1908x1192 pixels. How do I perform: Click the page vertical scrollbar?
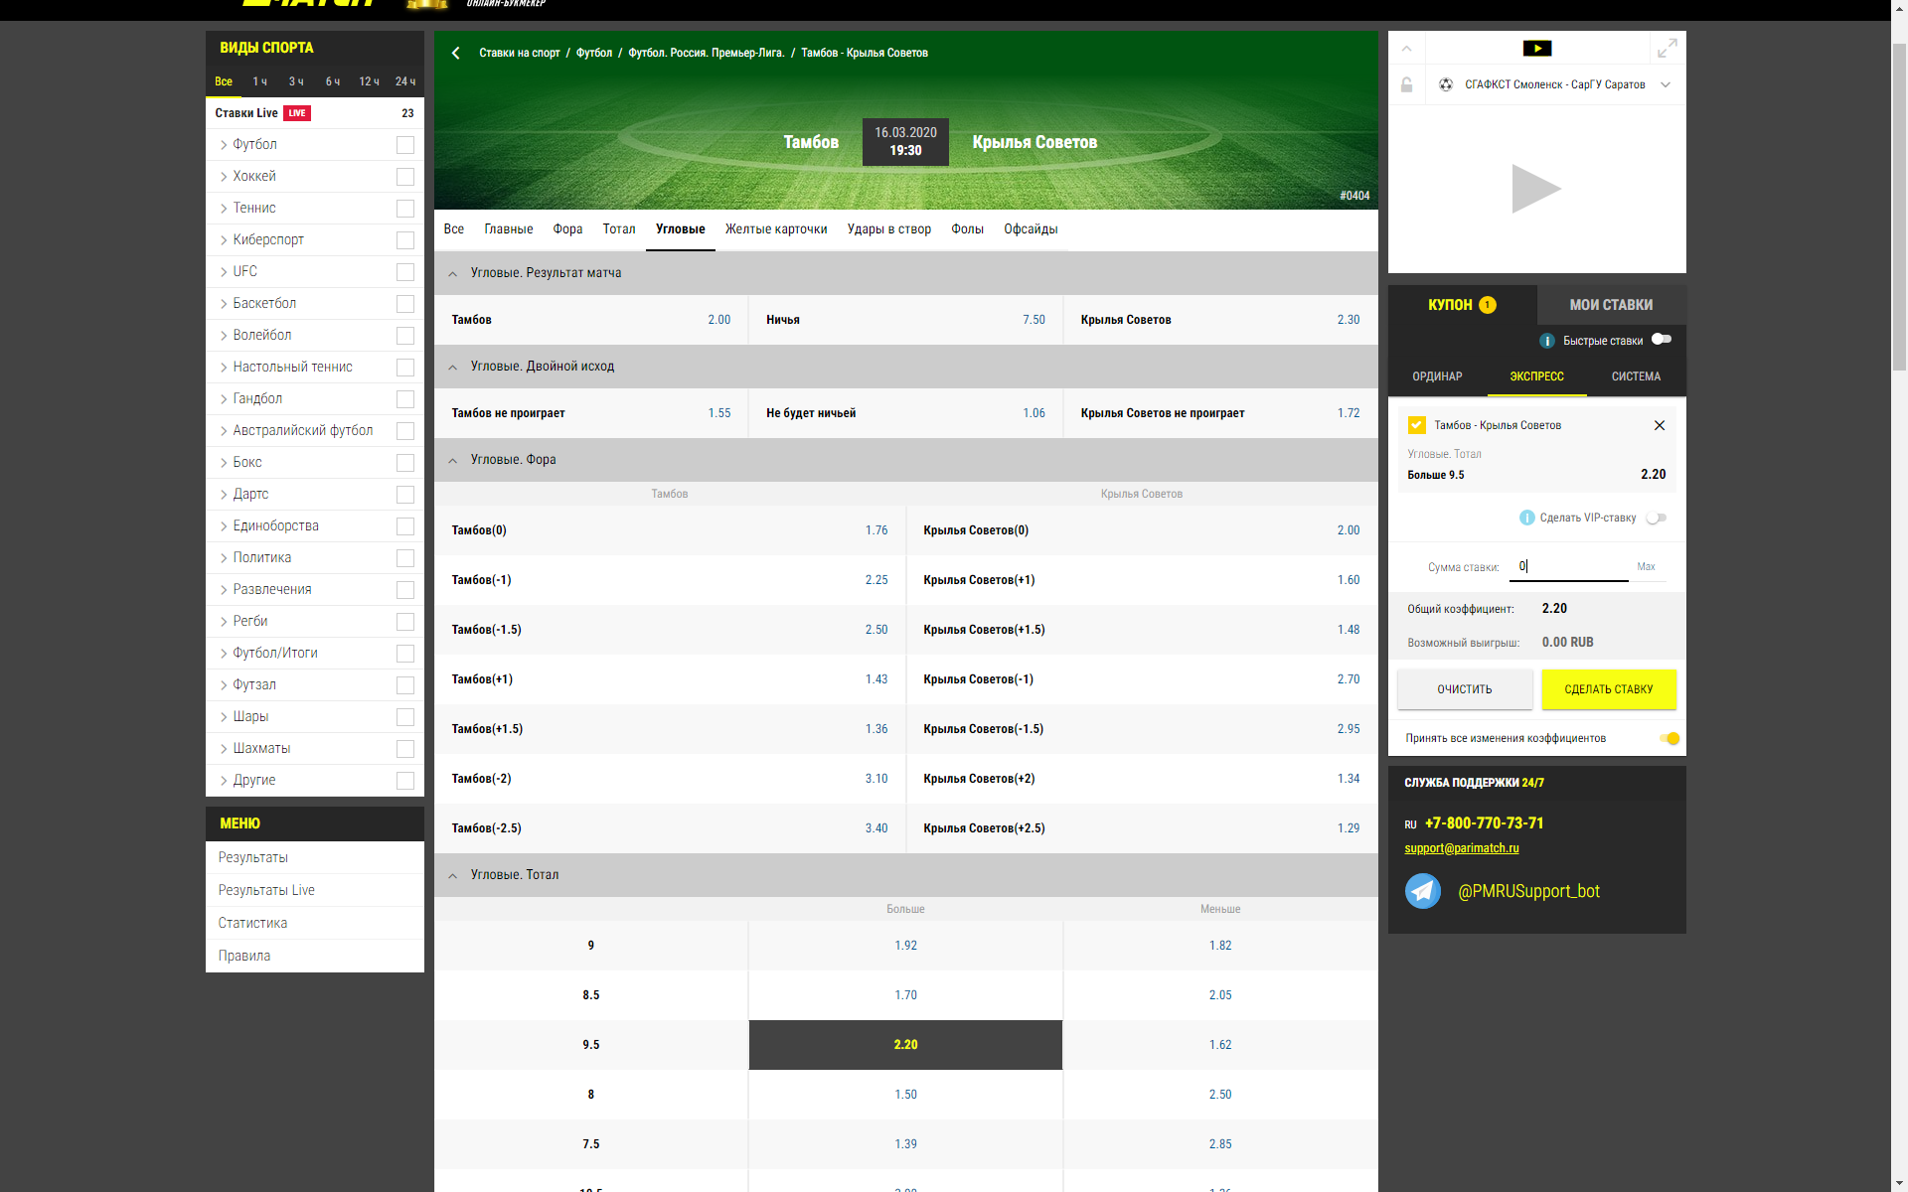pos(1899,206)
